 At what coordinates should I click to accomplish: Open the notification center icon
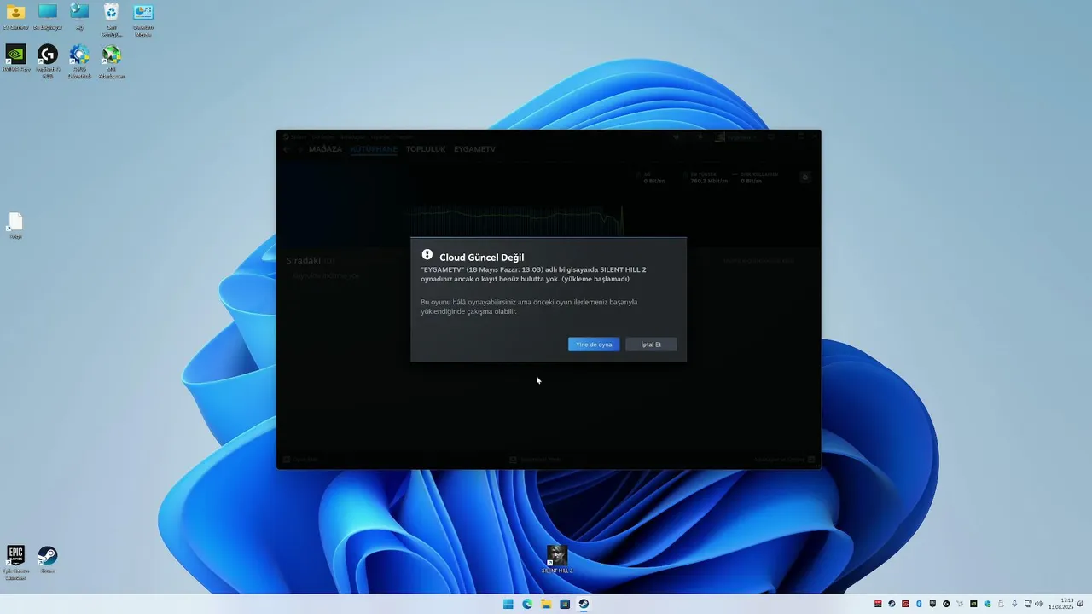tap(1080, 604)
